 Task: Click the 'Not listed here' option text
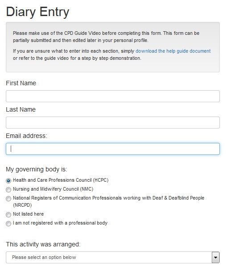tap(28, 214)
